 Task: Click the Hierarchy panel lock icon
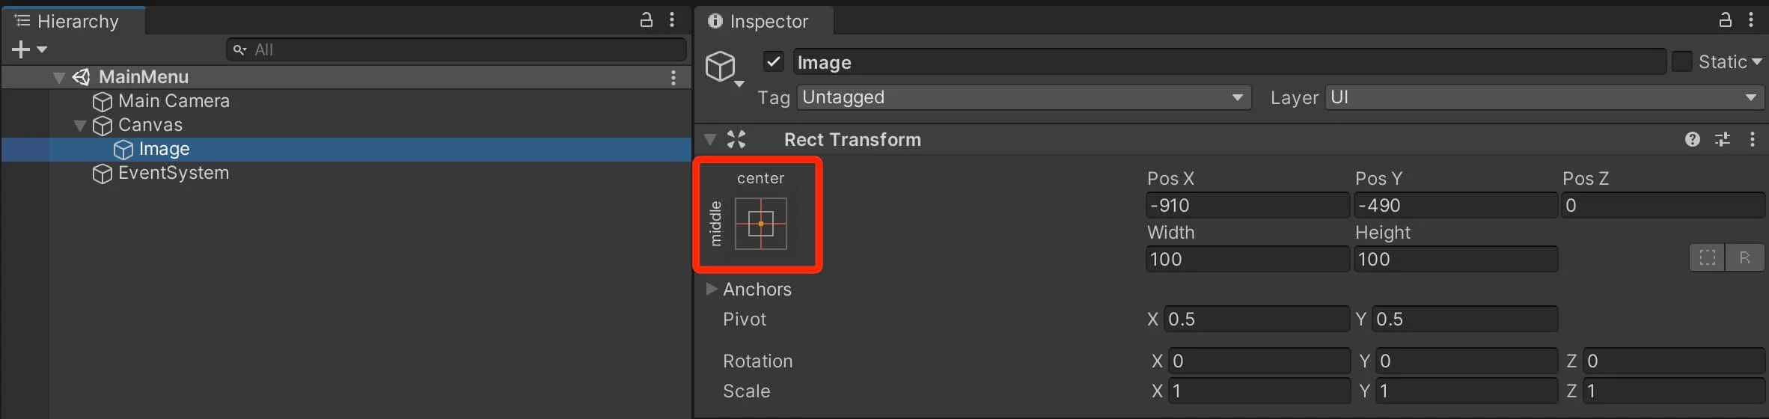click(647, 20)
